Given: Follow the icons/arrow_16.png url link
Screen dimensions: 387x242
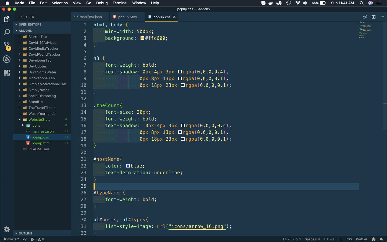Looking at the screenshot, I should point(197,226).
